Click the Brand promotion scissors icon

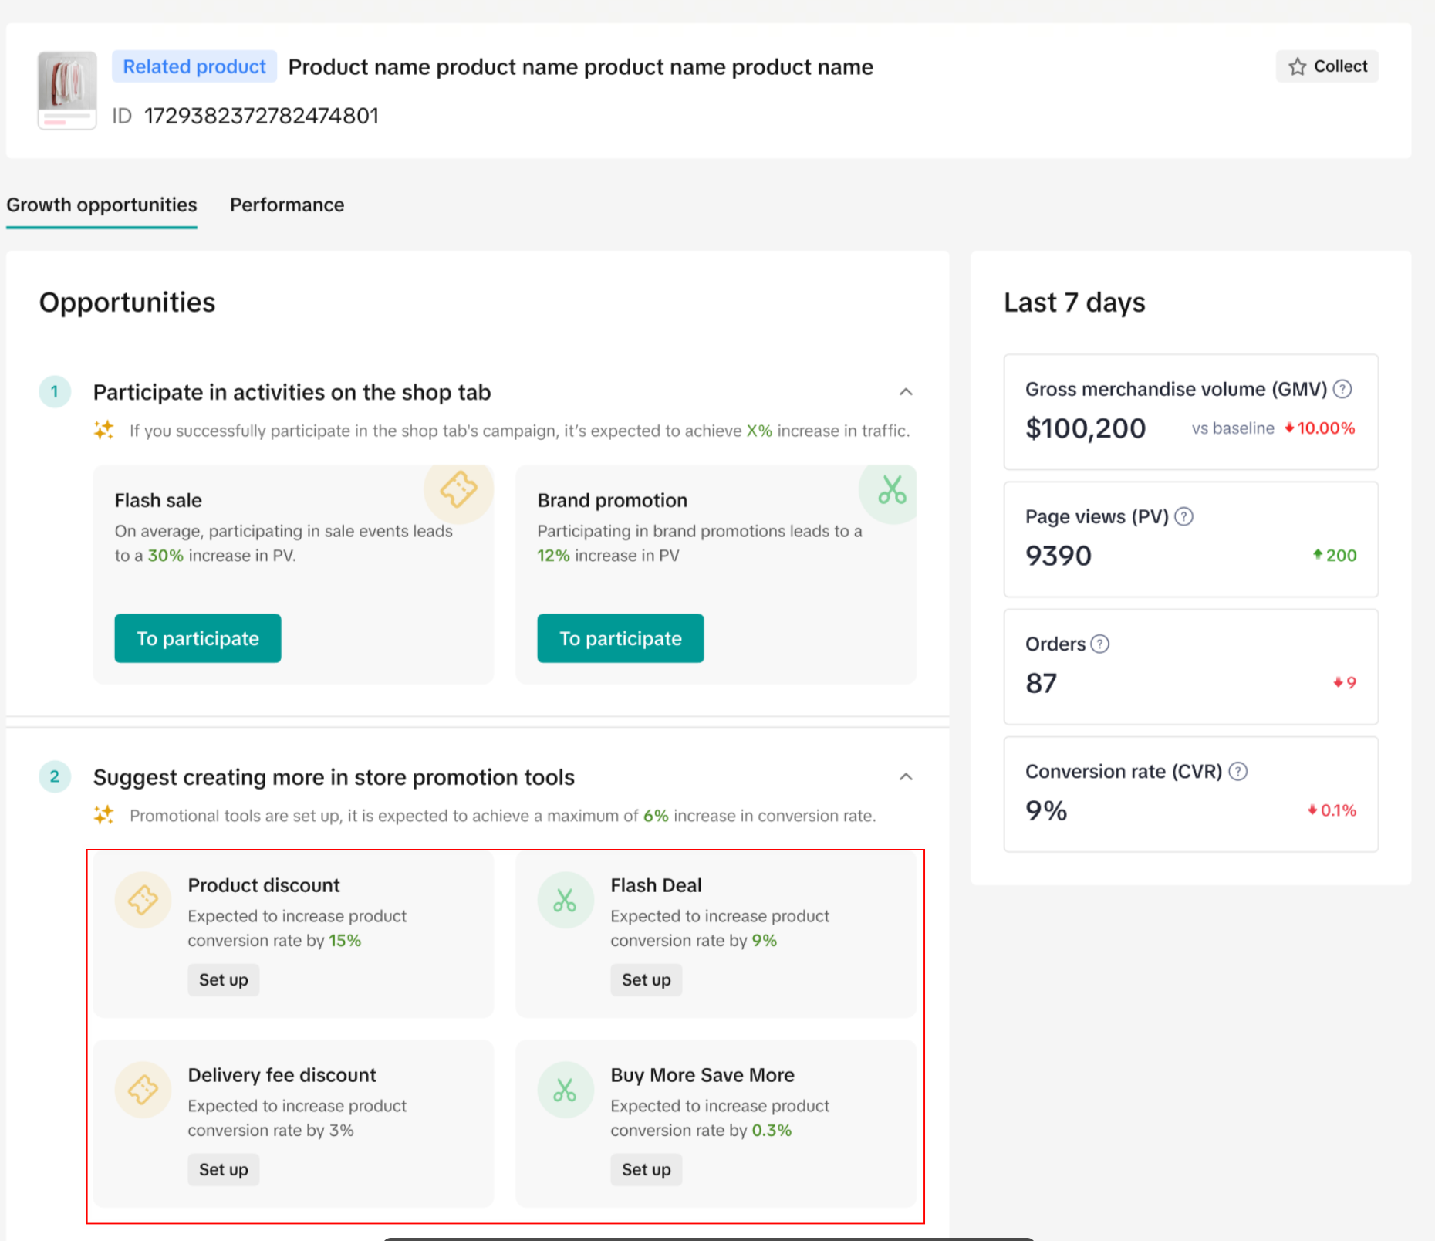[891, 491]
